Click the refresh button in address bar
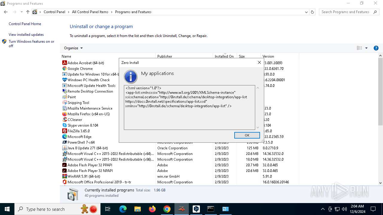Image resolution: width=383 pixels, height=215 pixels. 312,12
